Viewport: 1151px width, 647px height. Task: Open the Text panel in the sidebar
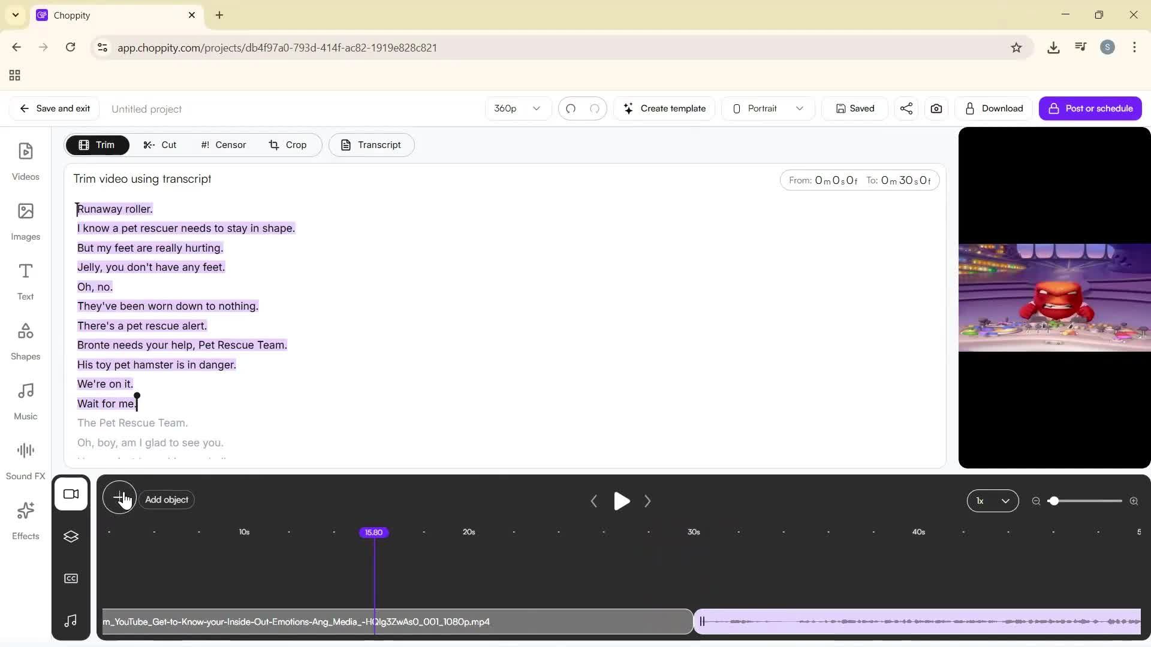(x=25, y=280)
